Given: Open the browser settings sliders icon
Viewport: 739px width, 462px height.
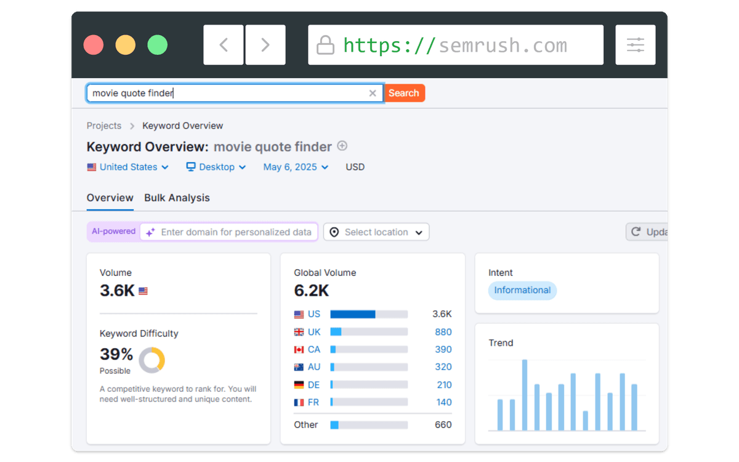Looking at the screenshot, I should tap(636, 45).
